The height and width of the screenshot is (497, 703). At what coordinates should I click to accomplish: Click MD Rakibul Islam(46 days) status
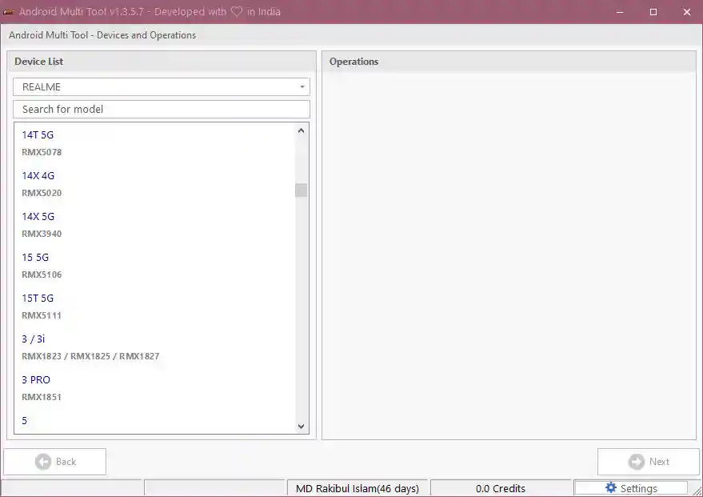click(357, 488)
